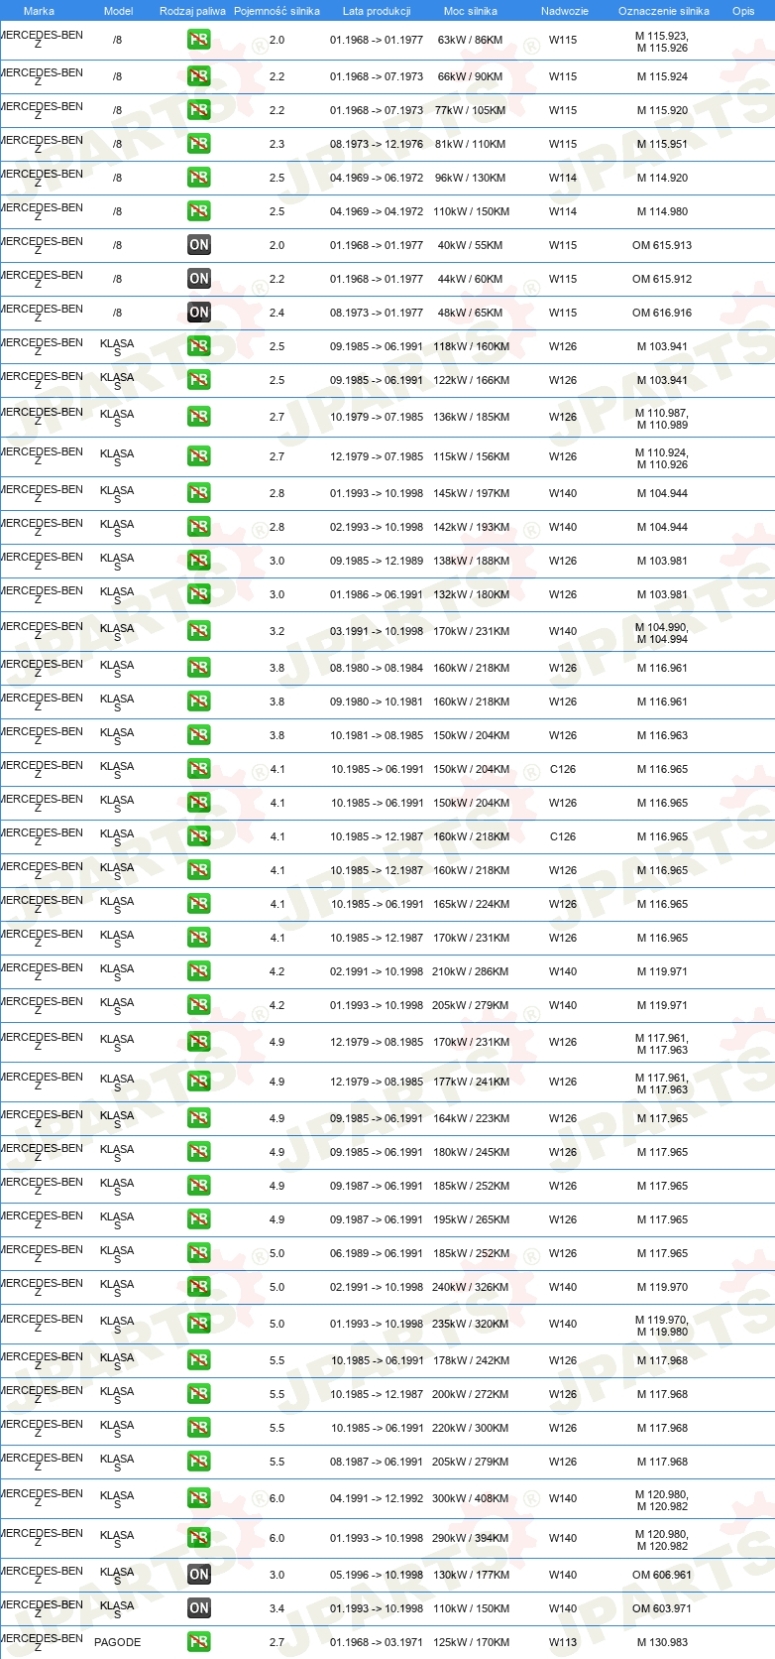
Task: Click the petrol icon in the M 114.980 row
Action: pos(199,211)
